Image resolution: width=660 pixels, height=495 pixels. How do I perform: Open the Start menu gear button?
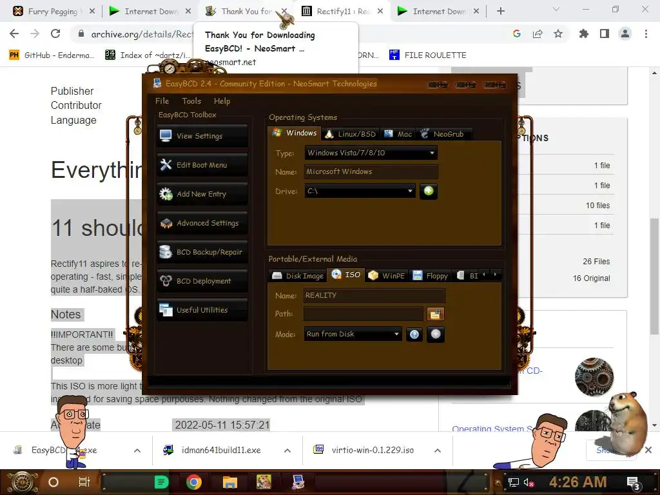coord(21,482)
